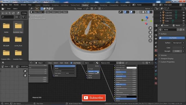
Task: Click file browser forward arrow
Action: coord(6,13)
